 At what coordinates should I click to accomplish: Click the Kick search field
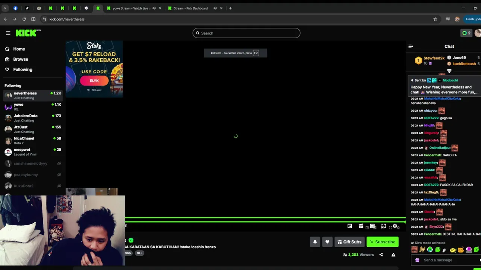point(247,33)
